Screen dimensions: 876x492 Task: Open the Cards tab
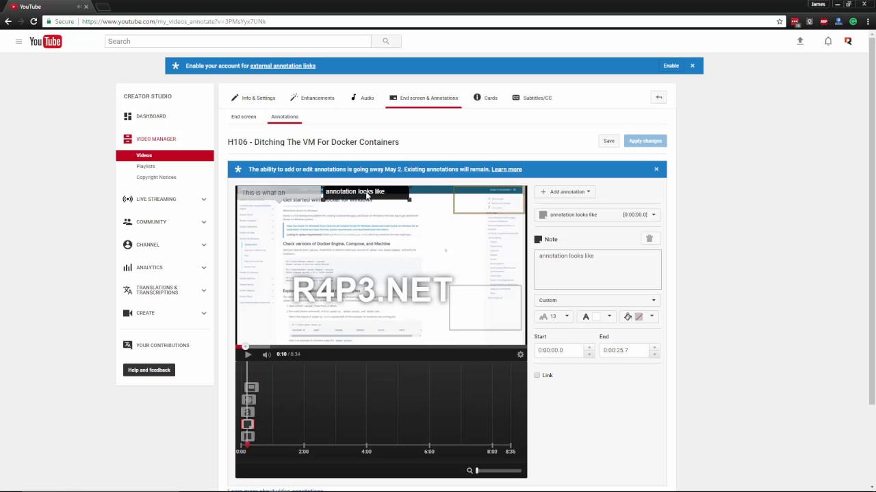[485, 98]
